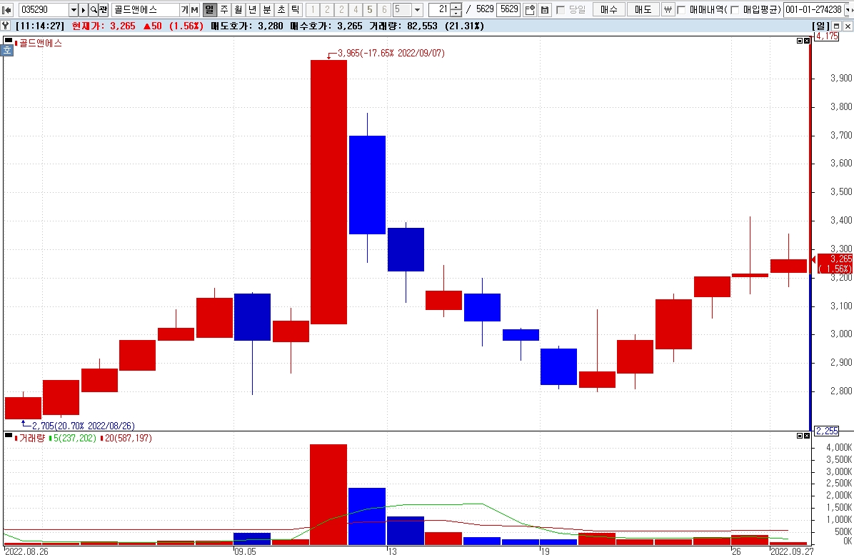854x555 pixels.
Task: Click interval preset button 1
Action: 313,10
